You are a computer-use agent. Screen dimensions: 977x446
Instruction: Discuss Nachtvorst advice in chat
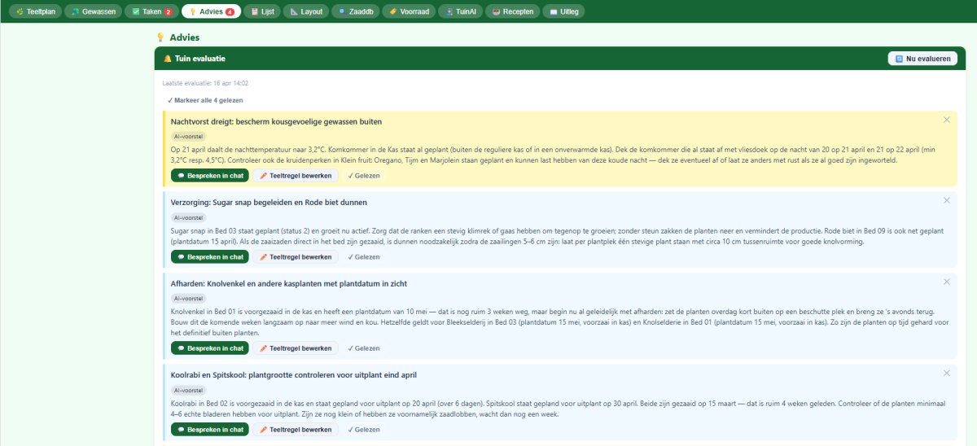[x=210, y=176]
